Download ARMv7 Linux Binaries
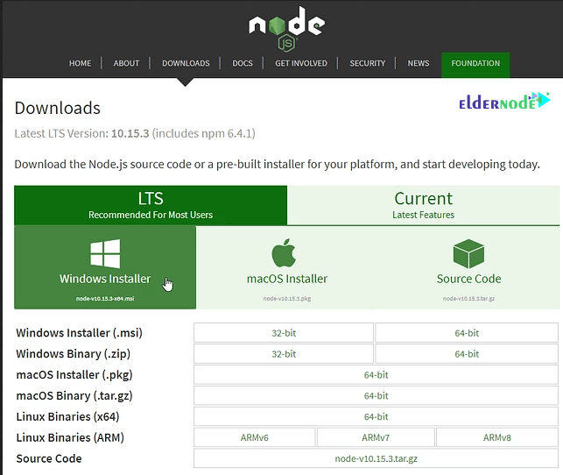The width and height of the screenshot is (563, 475). 376,437
